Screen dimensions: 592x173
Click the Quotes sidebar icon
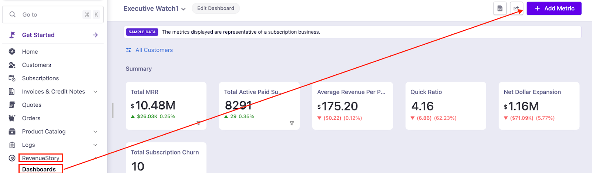point(12,105)
